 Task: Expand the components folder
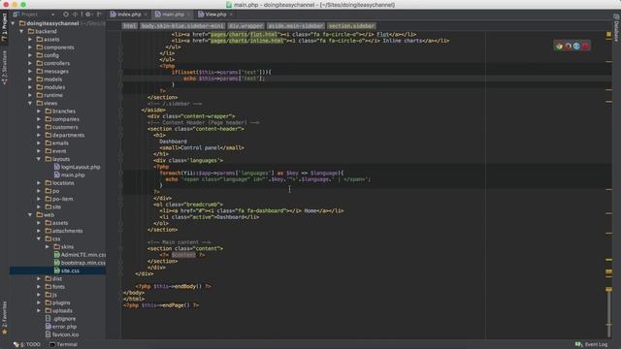coord(30,48)
